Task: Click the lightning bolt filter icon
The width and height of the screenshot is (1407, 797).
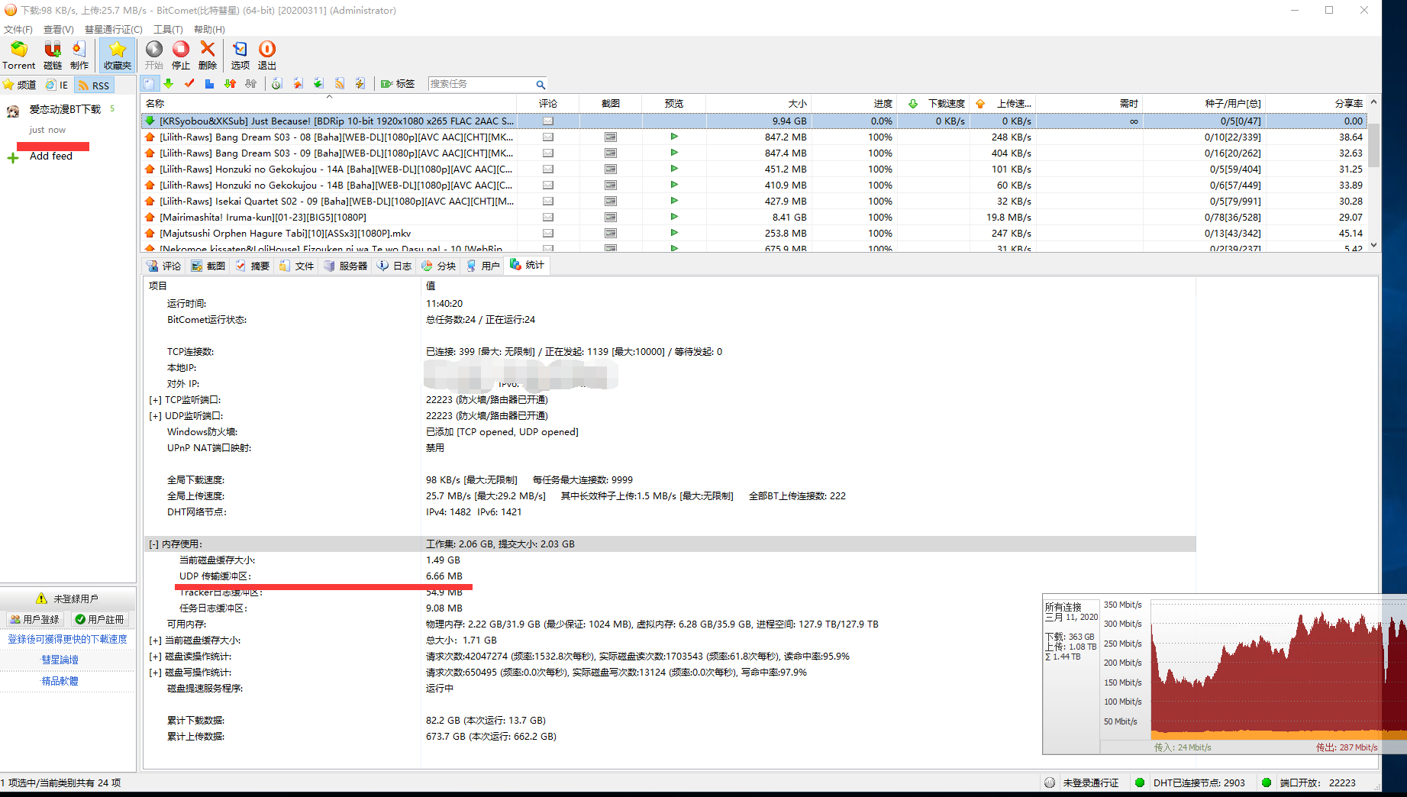Action: (x=360, y=84)
